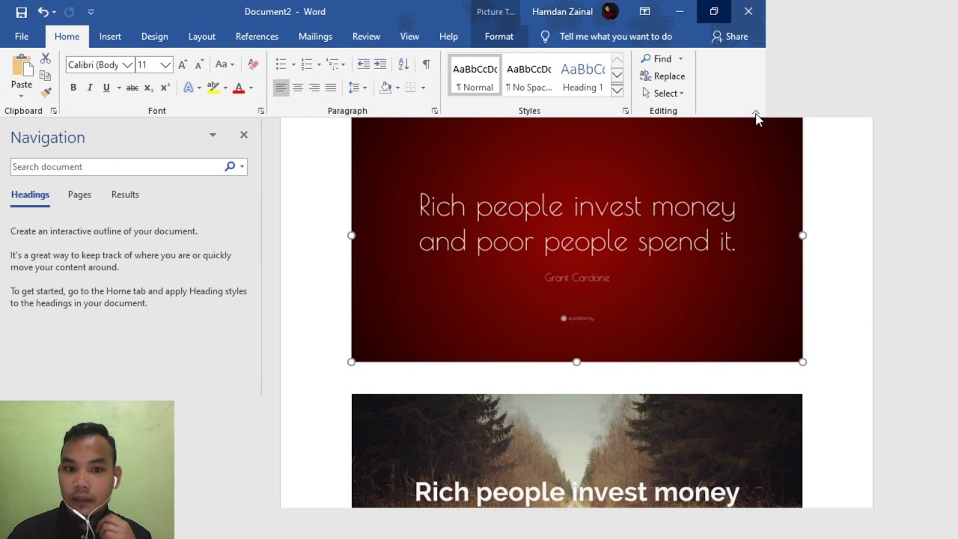Viewport: 958px width, 539px height.
Task: Toggle show paragraph marks ¶
Action: pos(426,64)
